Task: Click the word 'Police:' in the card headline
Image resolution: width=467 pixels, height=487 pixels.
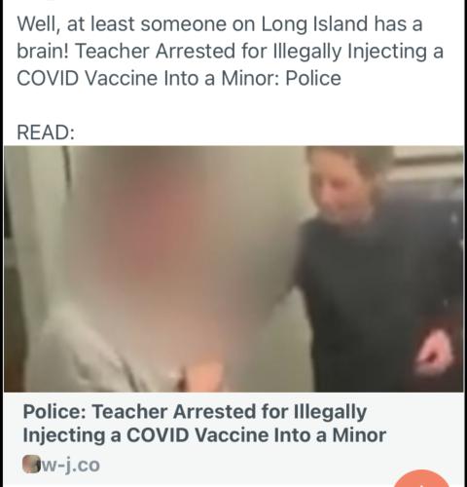Action: click(x=54, y=412)
